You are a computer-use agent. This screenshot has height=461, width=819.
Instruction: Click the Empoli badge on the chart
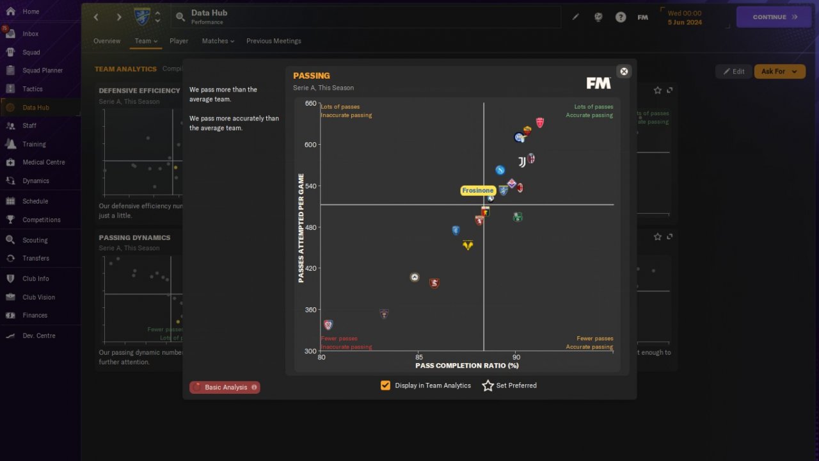(456, 230)
